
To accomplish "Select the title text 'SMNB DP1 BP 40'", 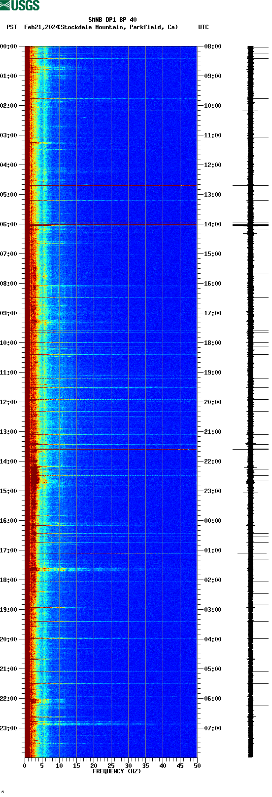I will 112,20.
